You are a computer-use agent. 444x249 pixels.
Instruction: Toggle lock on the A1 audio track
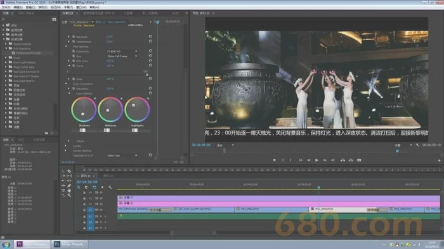[84, 217]
